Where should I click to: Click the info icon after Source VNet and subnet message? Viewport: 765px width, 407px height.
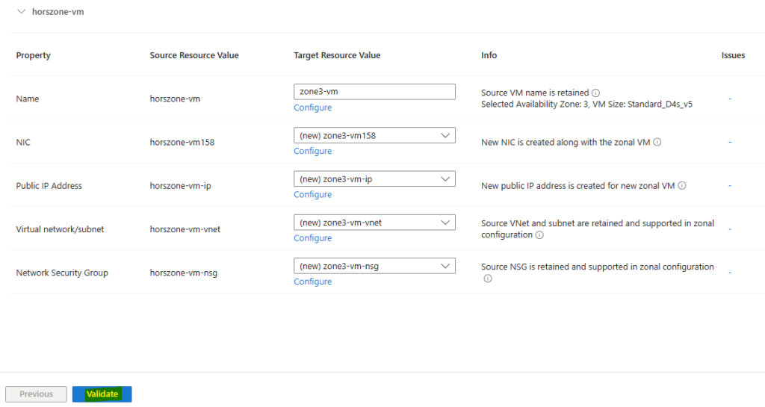pyautogui.click(x=539, y=235)
